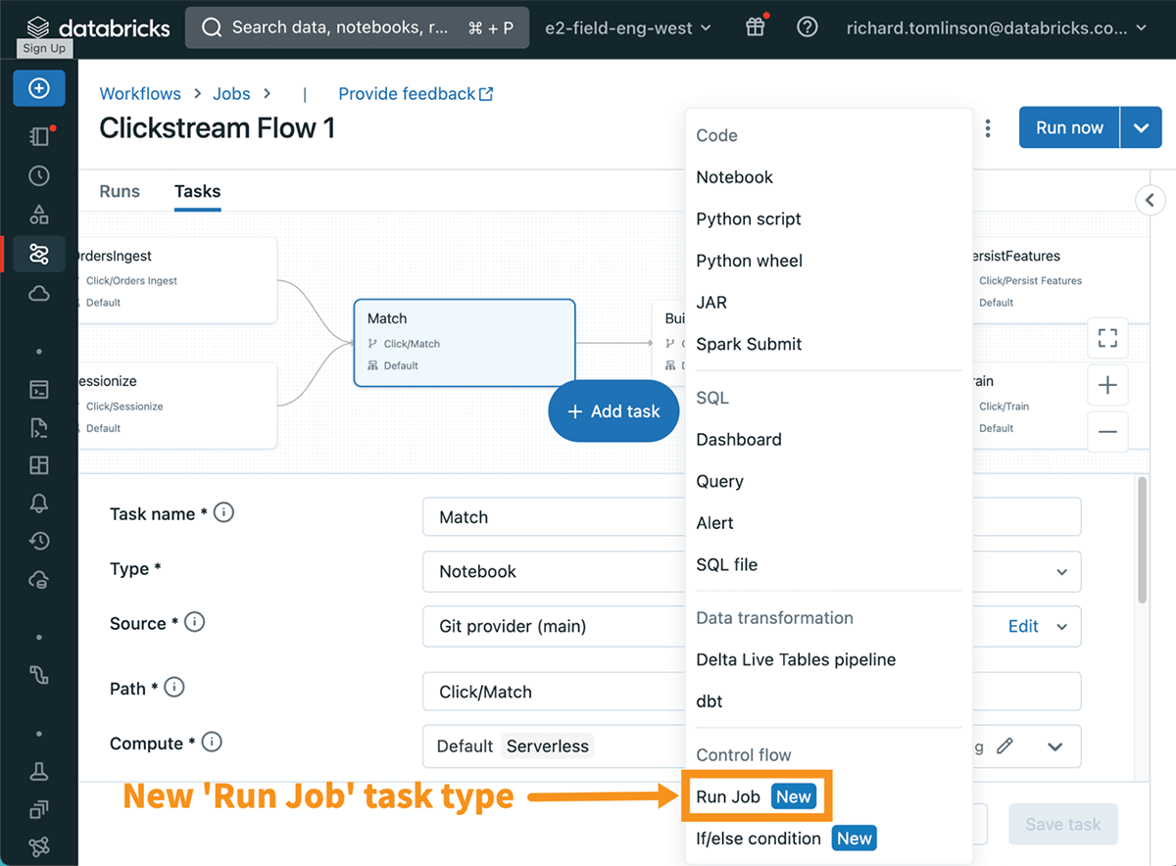Open the Run now split-button arrow
Screen dimensions: 1176x866
click(x=1142, y=126)
